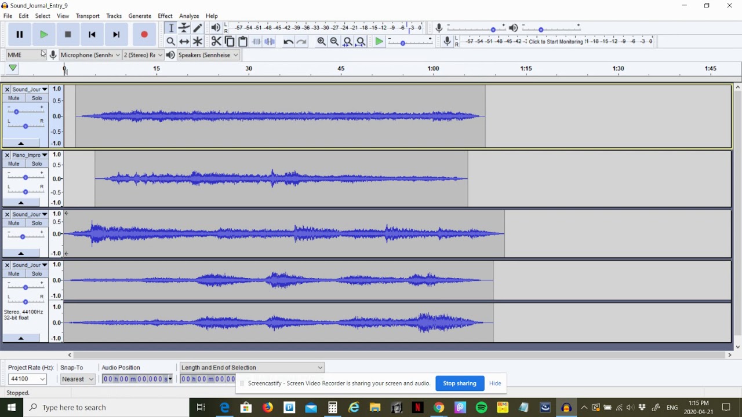Click the Stop transport button
Viewport: 742px width, 417px height.
(x=68, y=35)
